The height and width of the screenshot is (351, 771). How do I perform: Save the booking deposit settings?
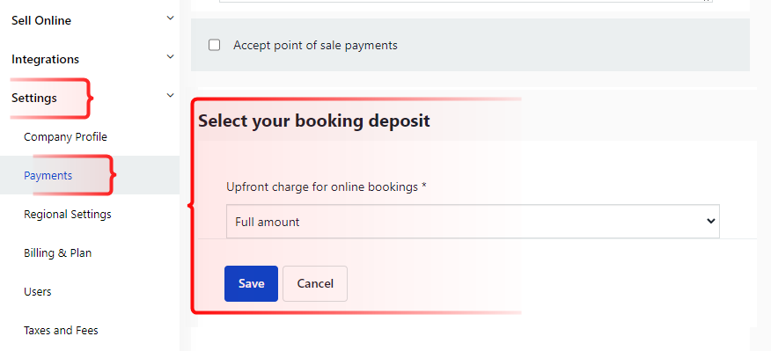[251, 283]
